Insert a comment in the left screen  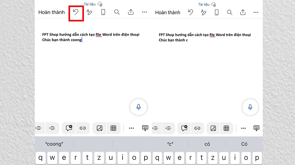[69, 128]
